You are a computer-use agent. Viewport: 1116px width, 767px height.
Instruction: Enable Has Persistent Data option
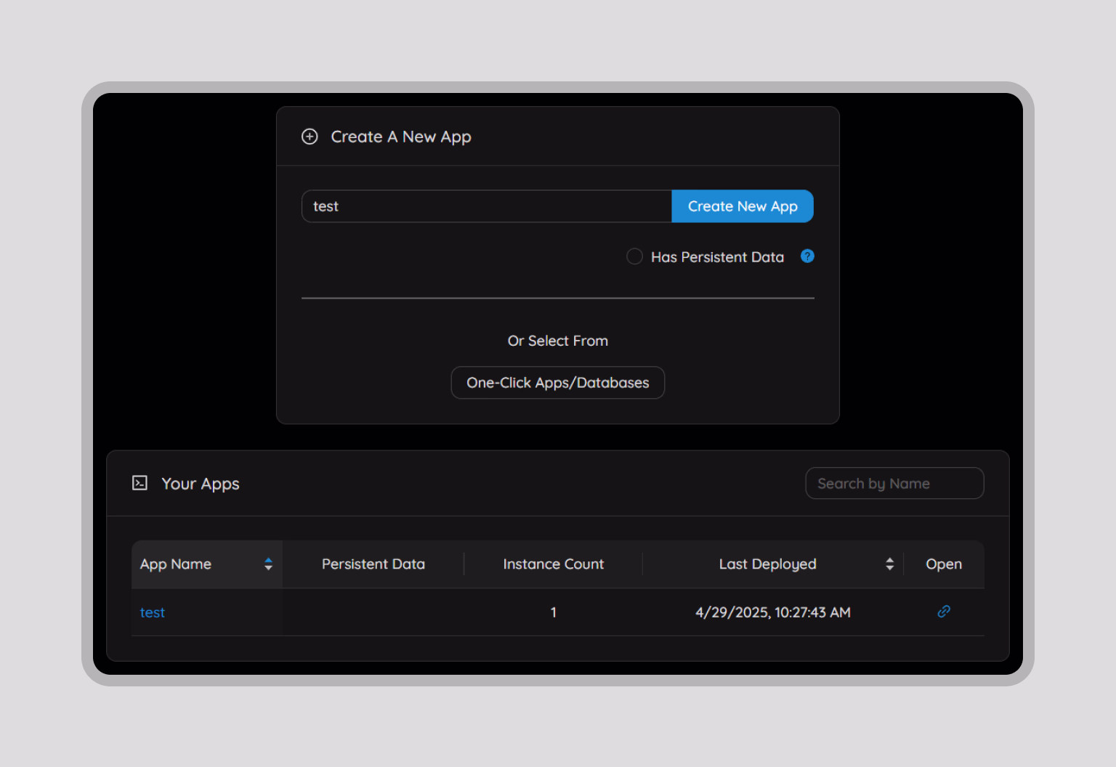tap(634, 256)
